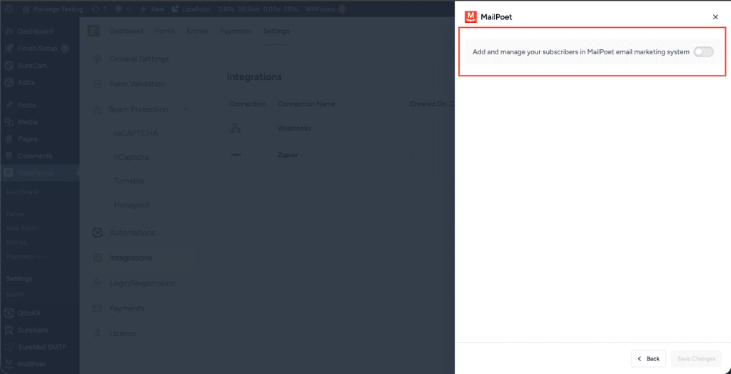Open WPForms admin bar item
This screenshot has height=374, width=731.
coord(326,9)
